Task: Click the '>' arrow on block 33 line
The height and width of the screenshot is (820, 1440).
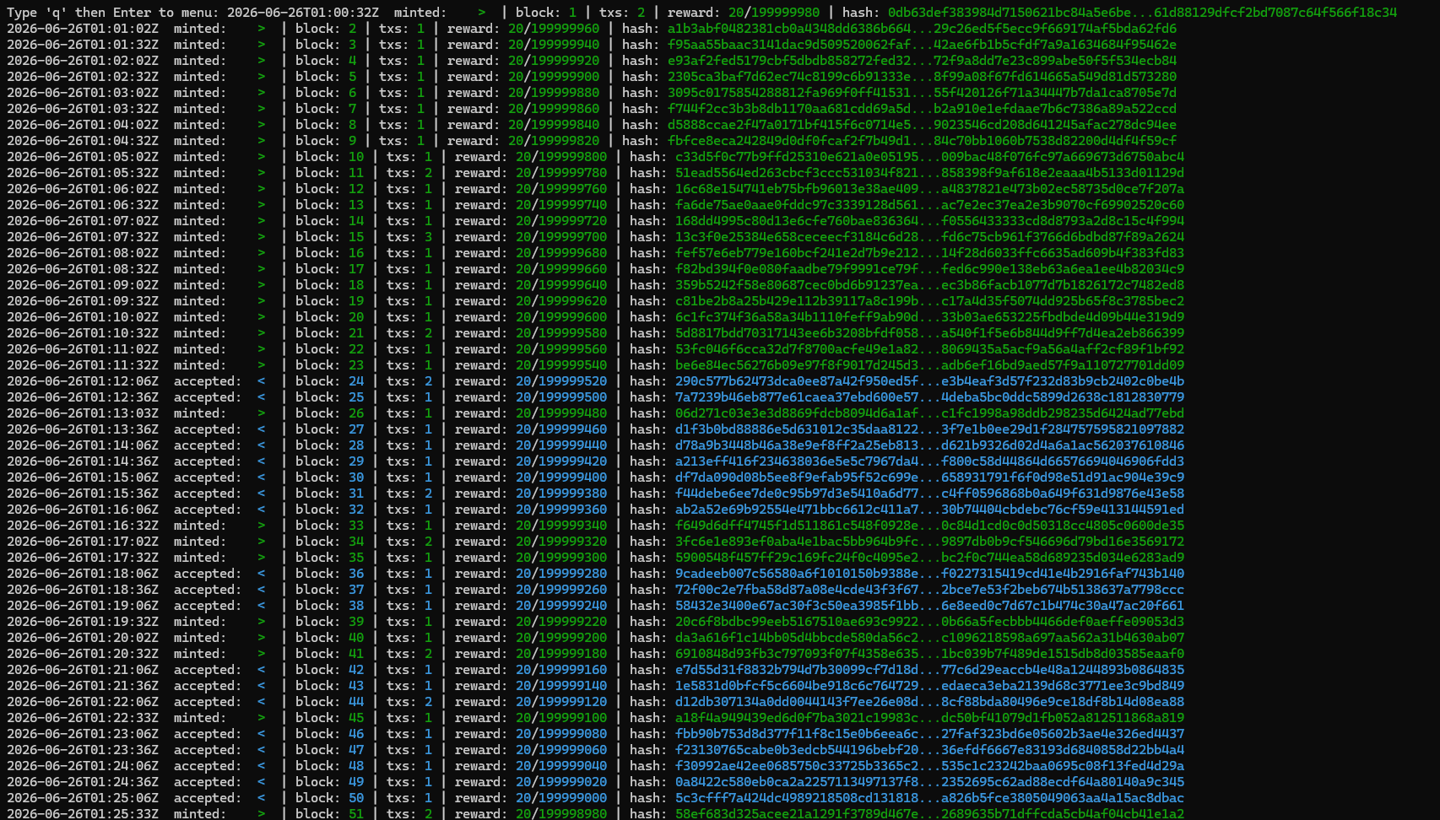Action: [261, 526]
